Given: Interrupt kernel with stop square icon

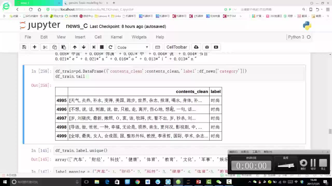Looking at the screenshot, I should pos(102,47).
